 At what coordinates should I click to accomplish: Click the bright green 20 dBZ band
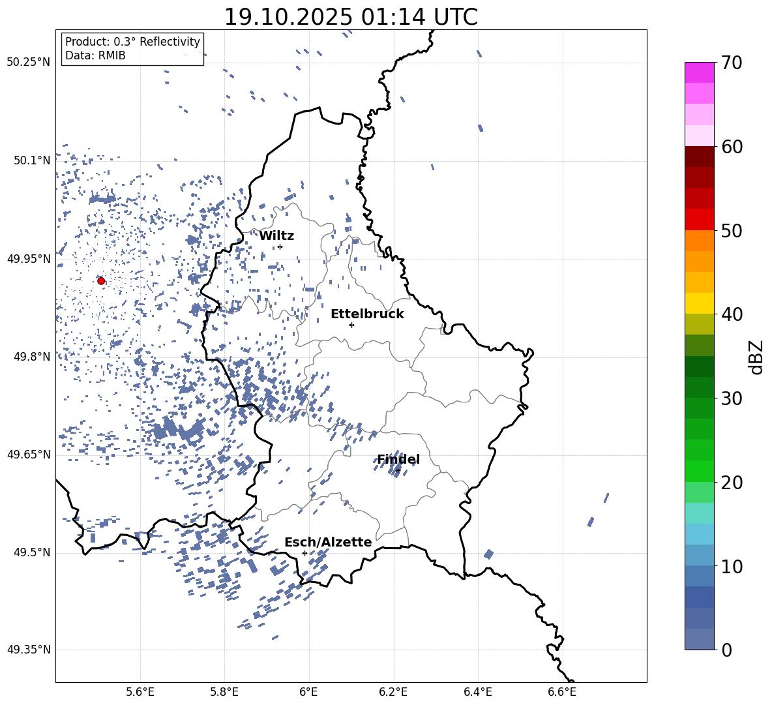coord(699,471)
